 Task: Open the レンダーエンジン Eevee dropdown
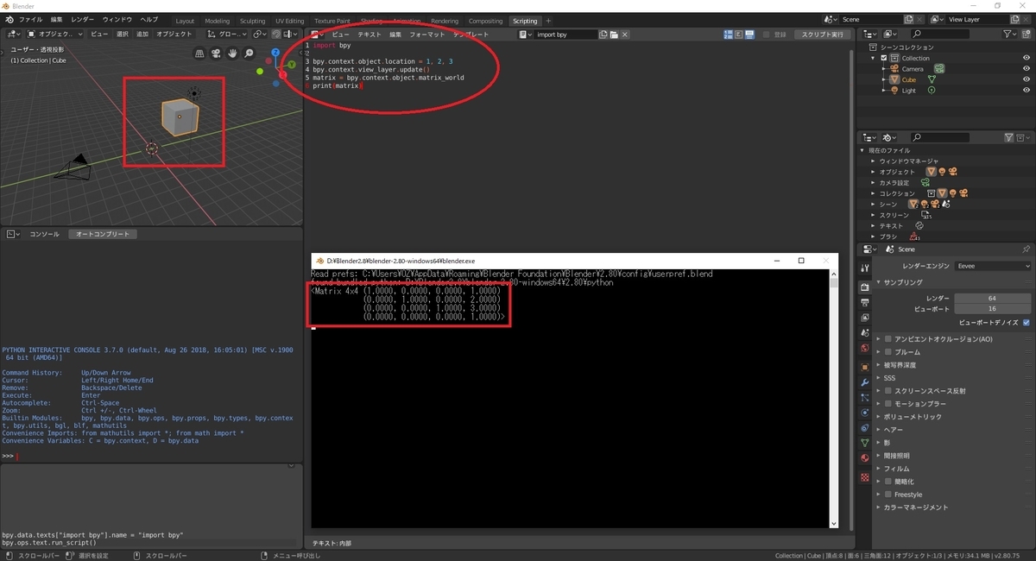pyautogui.click(x=993, y=267)
